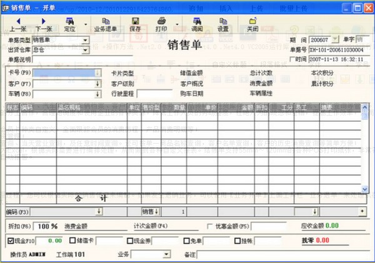
Task: Click the table scrollbar up arrow
Action: 365,107
